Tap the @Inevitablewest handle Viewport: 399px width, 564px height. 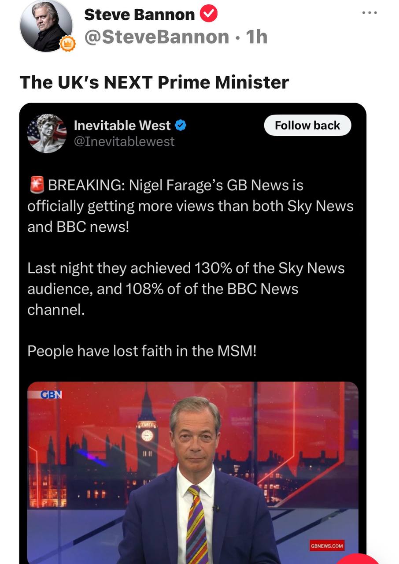click(x=124, y=141)
